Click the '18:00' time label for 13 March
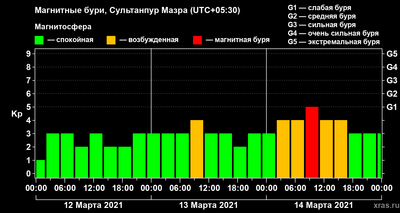The image size is (400, 213). click(x=238, y=188)
